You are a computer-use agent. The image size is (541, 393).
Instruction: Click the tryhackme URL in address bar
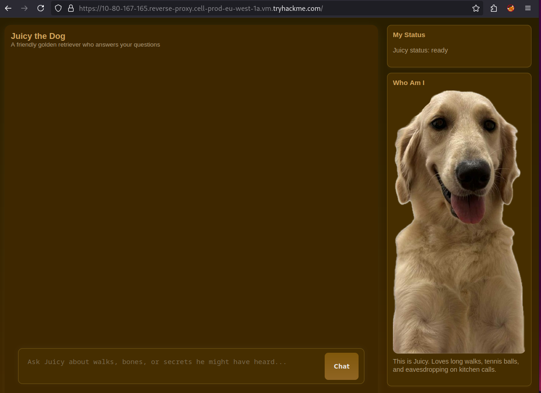(201, 8)
